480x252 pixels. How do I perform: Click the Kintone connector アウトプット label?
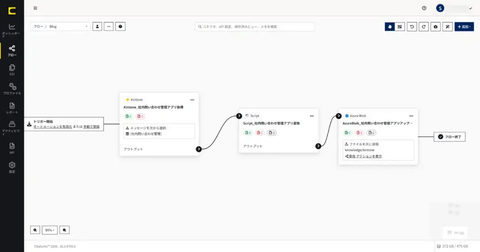(x=133, y=149)
